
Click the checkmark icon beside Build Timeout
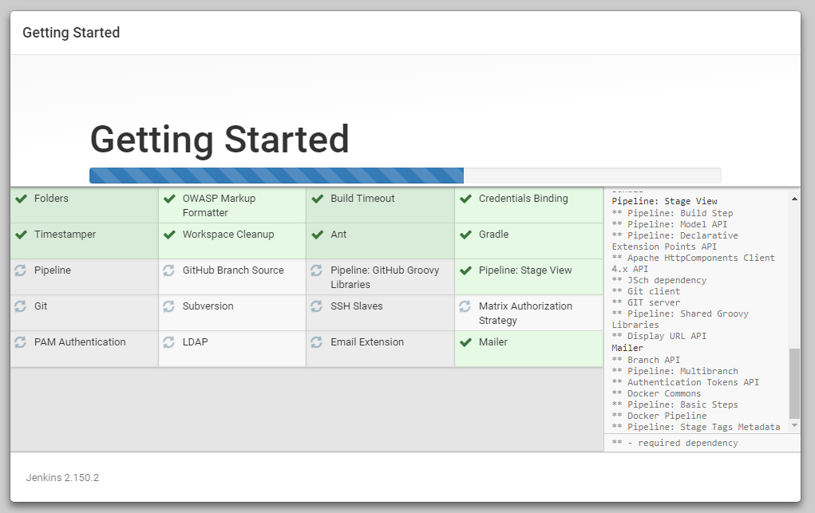(318, 199)
